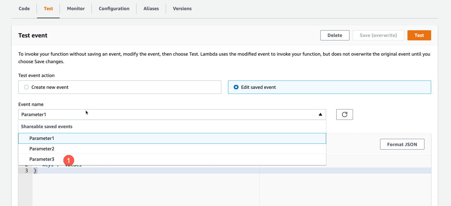Choose Parameter3 from saved events list

pos(172,159)
